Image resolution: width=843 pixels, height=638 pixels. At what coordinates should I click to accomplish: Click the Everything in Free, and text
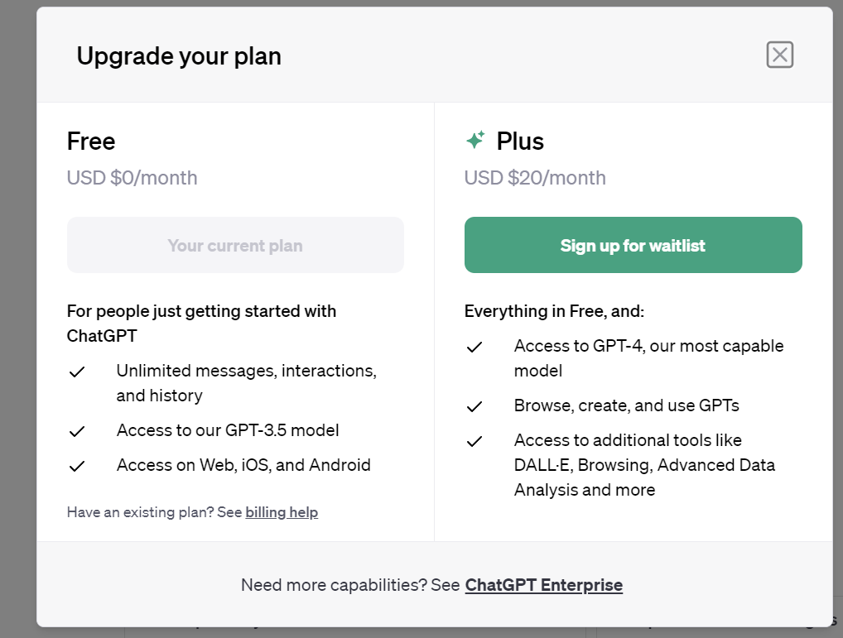pos(554,311)
